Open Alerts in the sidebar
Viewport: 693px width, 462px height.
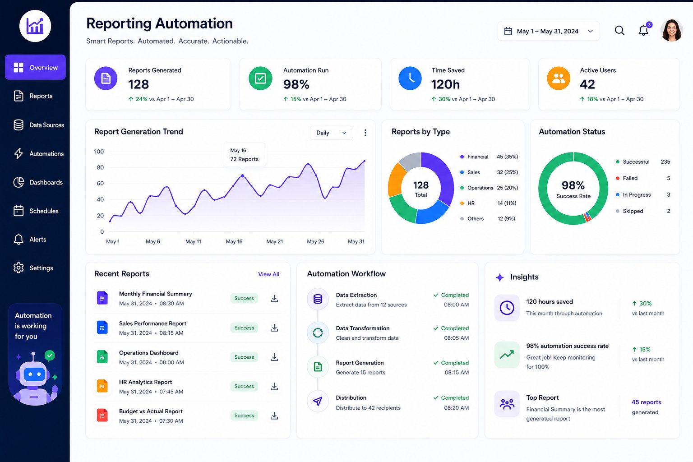pyautogui.click(x=30, y=239)
